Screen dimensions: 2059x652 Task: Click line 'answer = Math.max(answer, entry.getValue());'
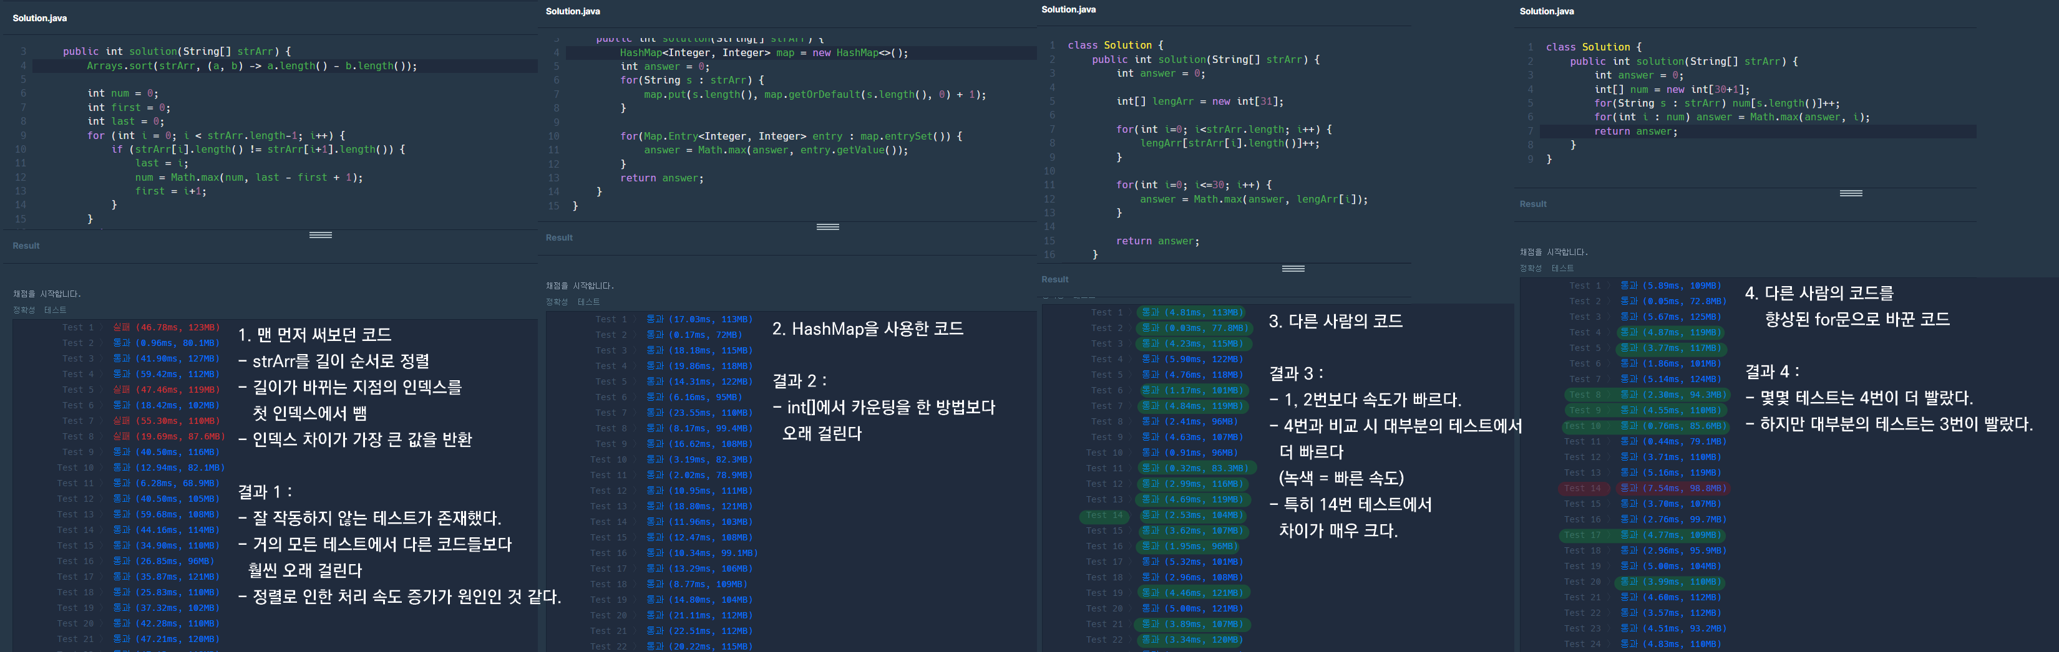(776, 150)
